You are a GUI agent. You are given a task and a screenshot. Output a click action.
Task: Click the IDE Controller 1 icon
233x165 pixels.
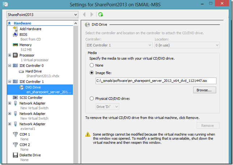pyautogui.click(x=15, y=81)
